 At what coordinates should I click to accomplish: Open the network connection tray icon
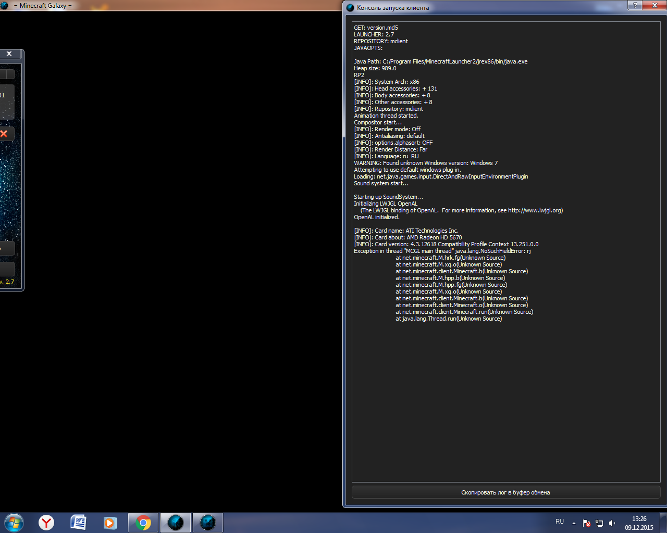[599, 523]
